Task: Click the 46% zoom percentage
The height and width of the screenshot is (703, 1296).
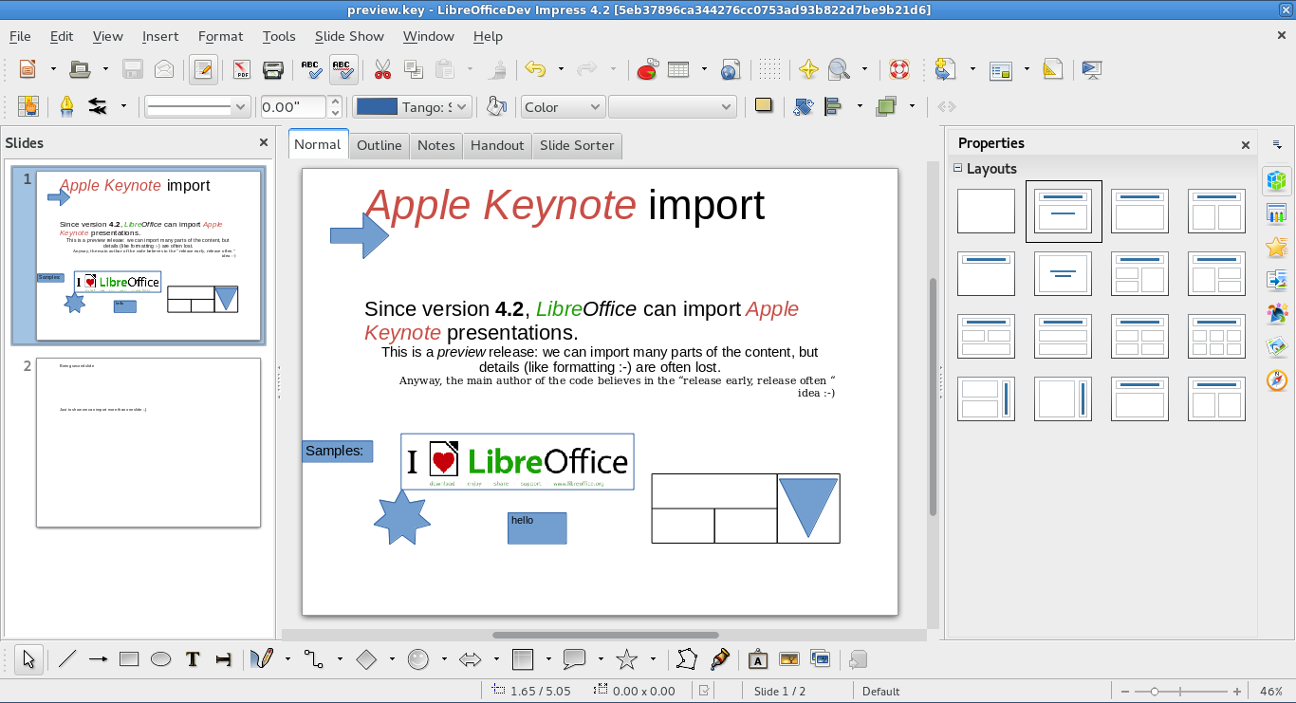Action: click(x=1272, y=692)
